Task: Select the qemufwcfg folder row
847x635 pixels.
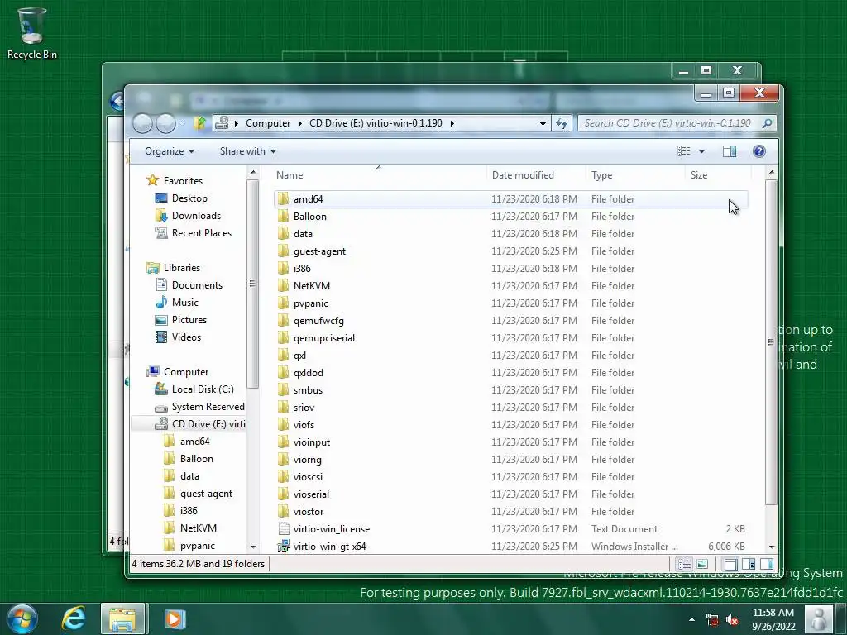Action: pos(510,321)
